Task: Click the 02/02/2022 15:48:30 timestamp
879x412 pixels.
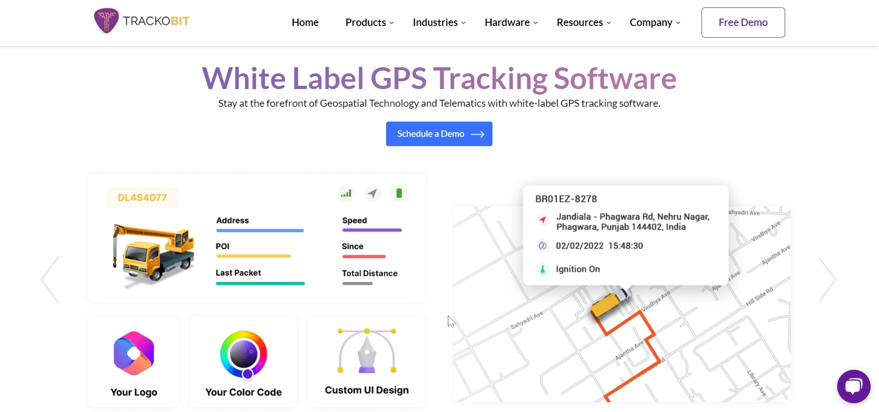Action: 599,246
